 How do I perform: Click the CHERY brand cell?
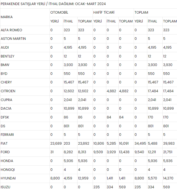6,82
